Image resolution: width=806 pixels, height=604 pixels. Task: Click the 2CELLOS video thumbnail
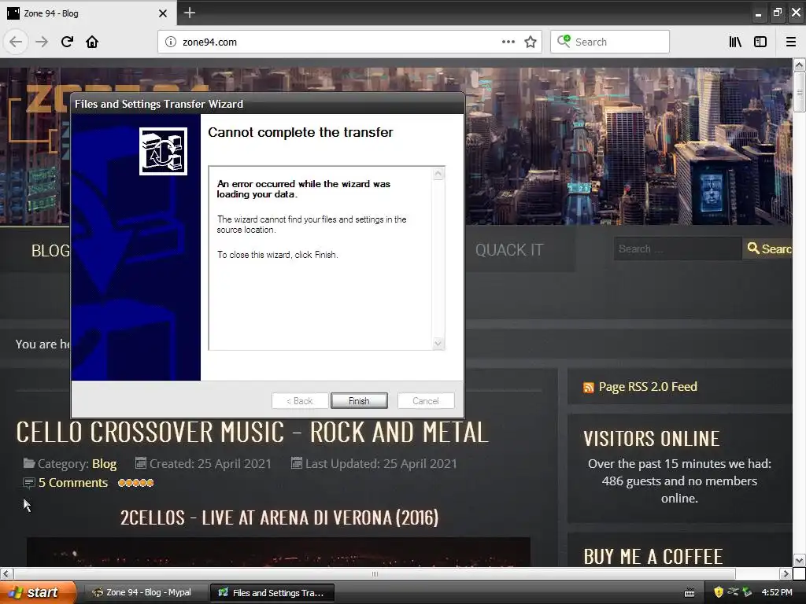pyautogui.click(x=278, y=552)
